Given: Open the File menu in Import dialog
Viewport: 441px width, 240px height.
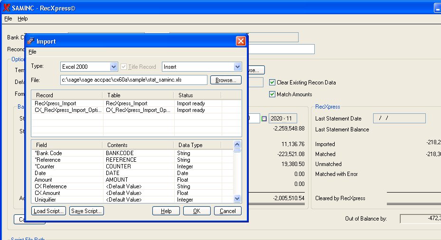Looking at the screenshot, I should pyautogui.click(x=32, y=52).
